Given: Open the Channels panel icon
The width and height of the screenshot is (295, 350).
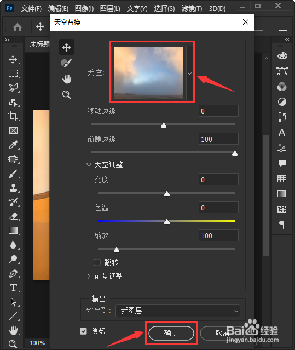Looking at the screenshot, I should 282,86.
